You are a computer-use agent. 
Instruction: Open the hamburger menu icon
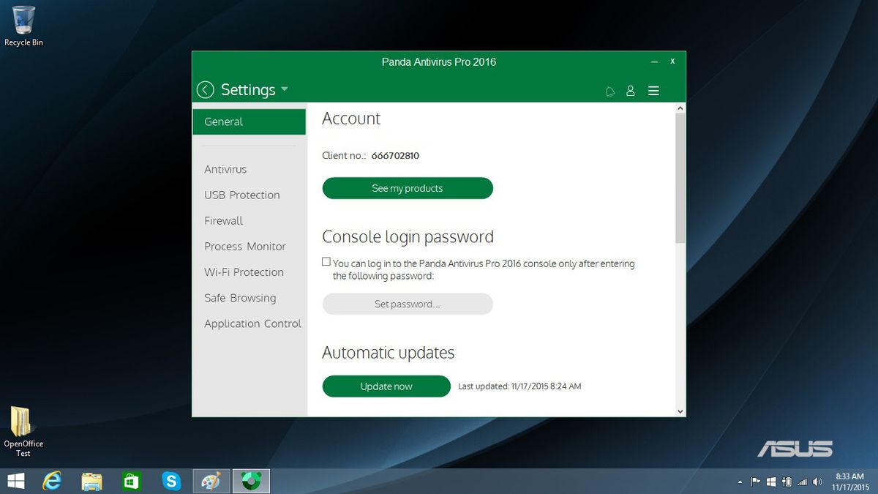[x=654, y=91]
